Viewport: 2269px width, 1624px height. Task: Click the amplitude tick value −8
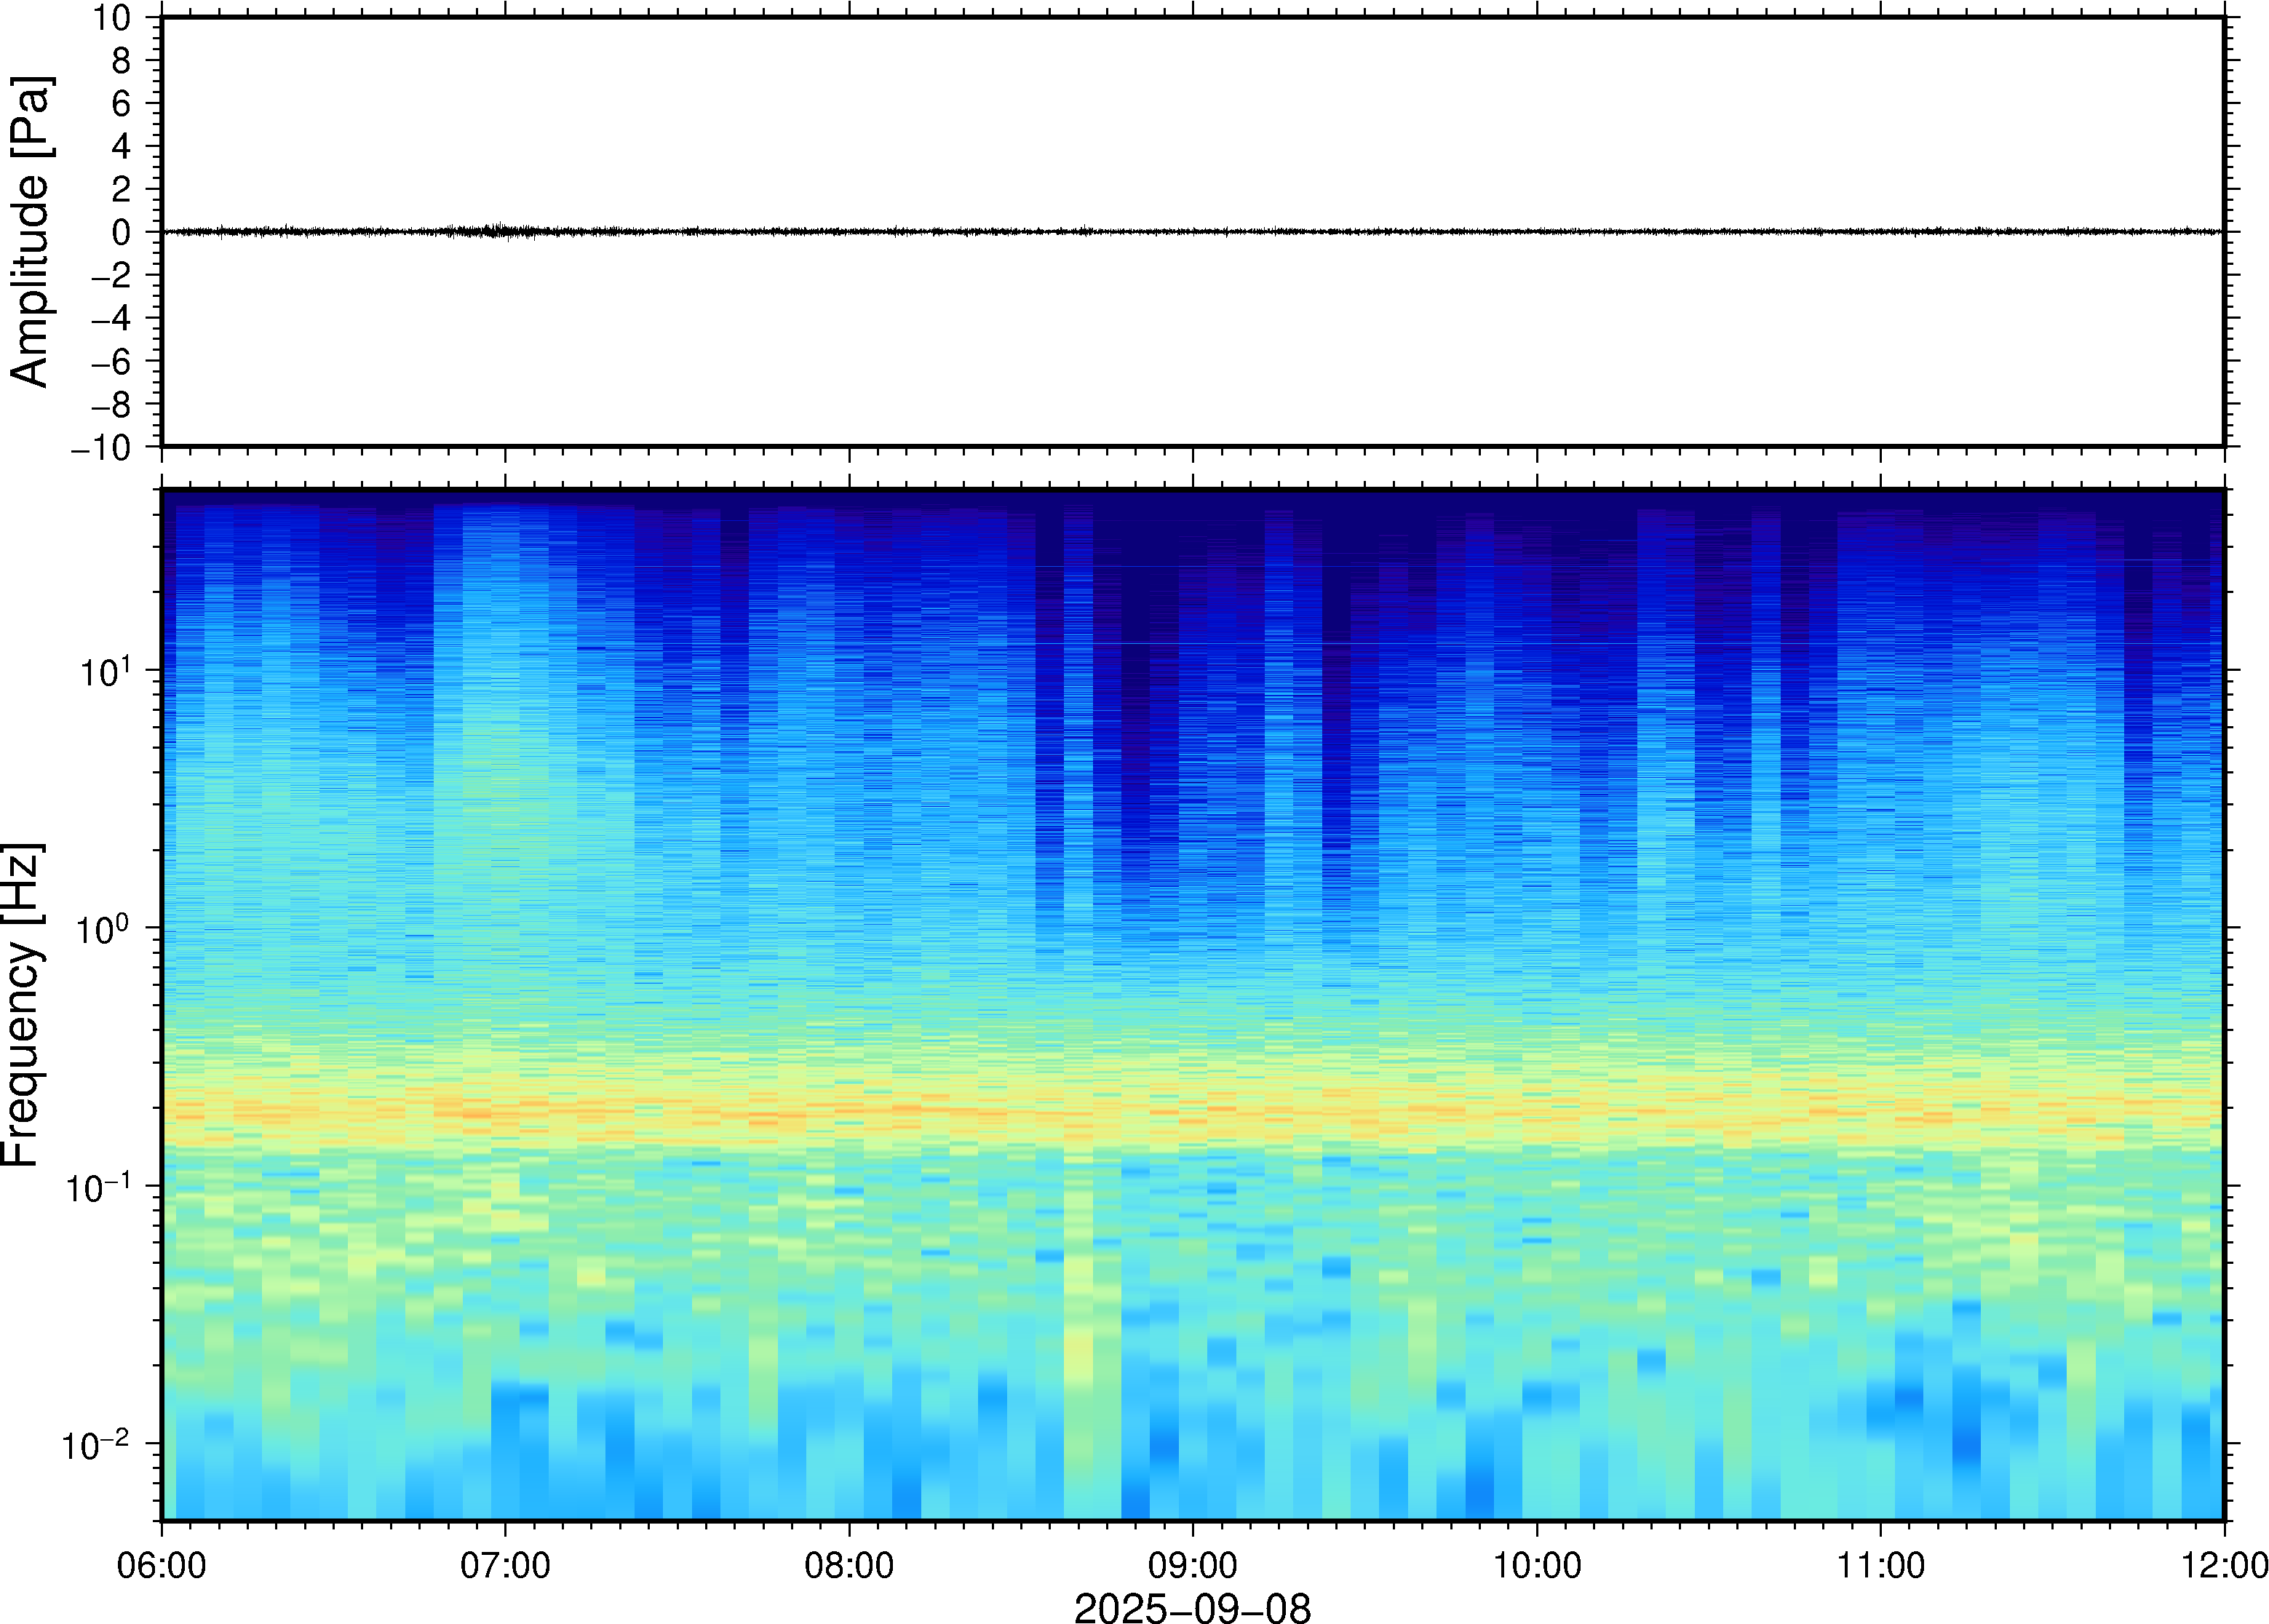click(110, 404)
